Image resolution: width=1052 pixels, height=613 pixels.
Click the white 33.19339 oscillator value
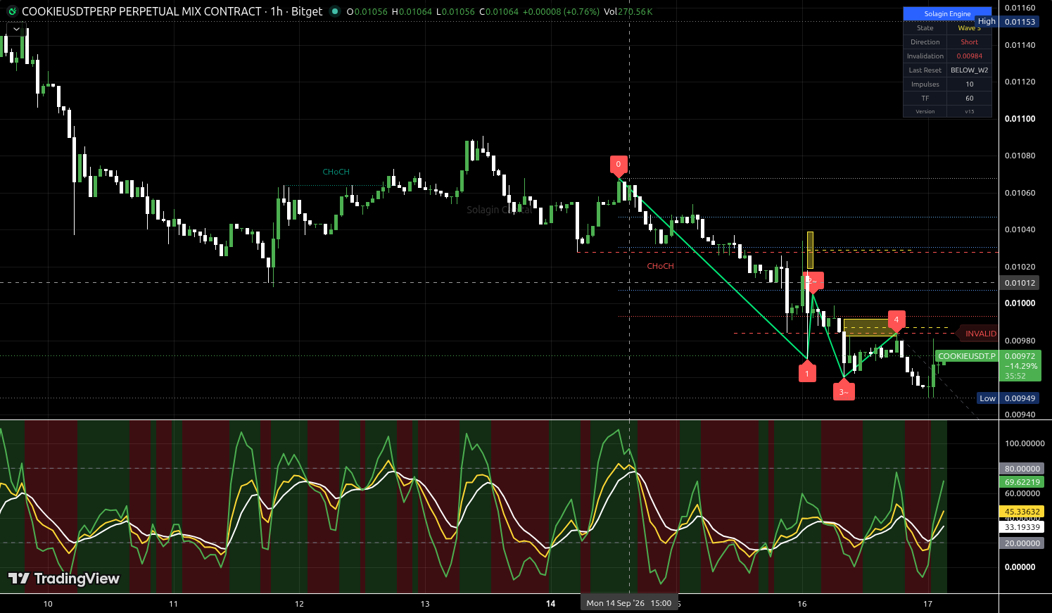(x=1022, y=527)
